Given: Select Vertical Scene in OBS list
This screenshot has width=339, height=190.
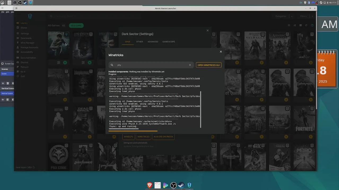Looking at the screenshot, I should [x=7, y=93].
